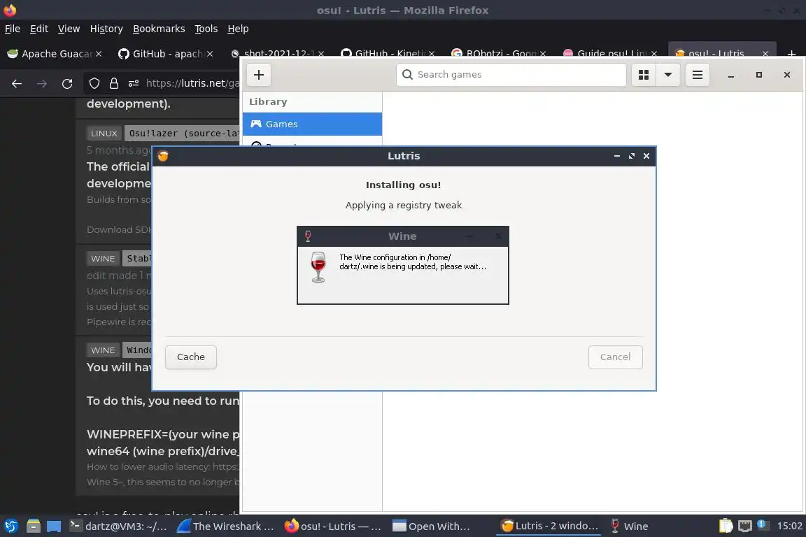Click the WINE tag beside Stable installer
Image resolution: width=806 pixels, height=537 pixels.
(x=103, y=259)
